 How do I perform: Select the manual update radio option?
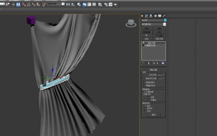point(145,111)
